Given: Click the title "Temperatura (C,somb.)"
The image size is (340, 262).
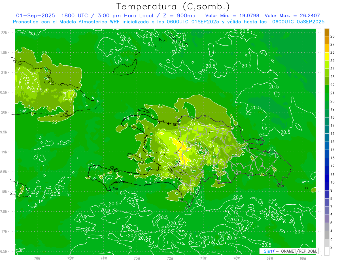Looking at the screenshot, I should (173, 7).
